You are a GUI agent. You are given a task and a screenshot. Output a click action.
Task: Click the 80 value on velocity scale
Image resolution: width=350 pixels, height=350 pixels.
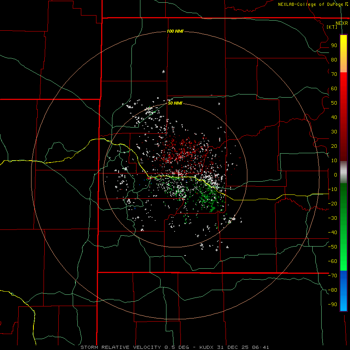click(334, 59)
